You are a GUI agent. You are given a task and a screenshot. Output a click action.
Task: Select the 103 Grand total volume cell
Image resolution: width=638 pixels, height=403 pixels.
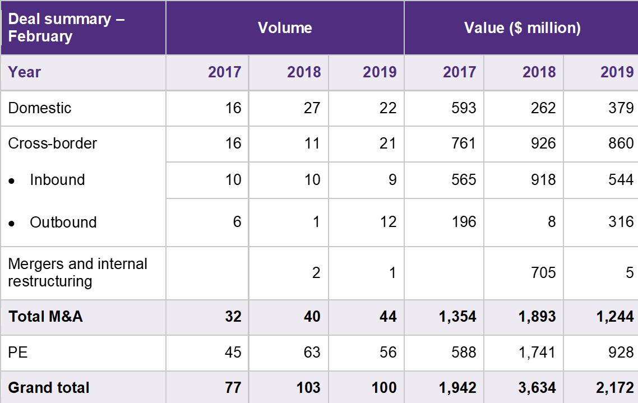(308, 387)
